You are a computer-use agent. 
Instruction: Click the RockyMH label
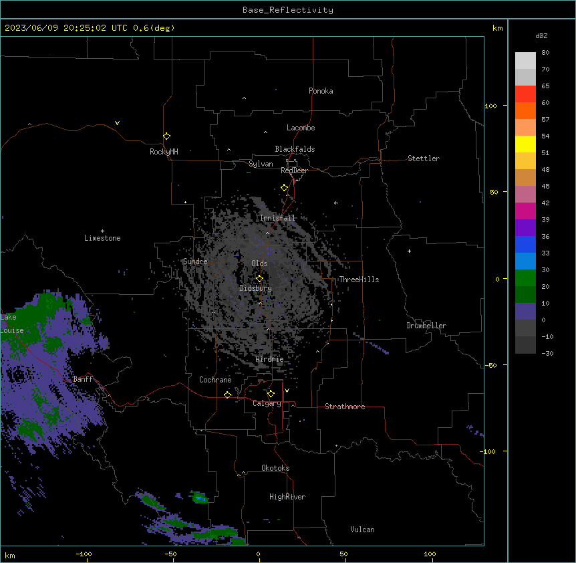pyautogui.click(x=164, y=152)
